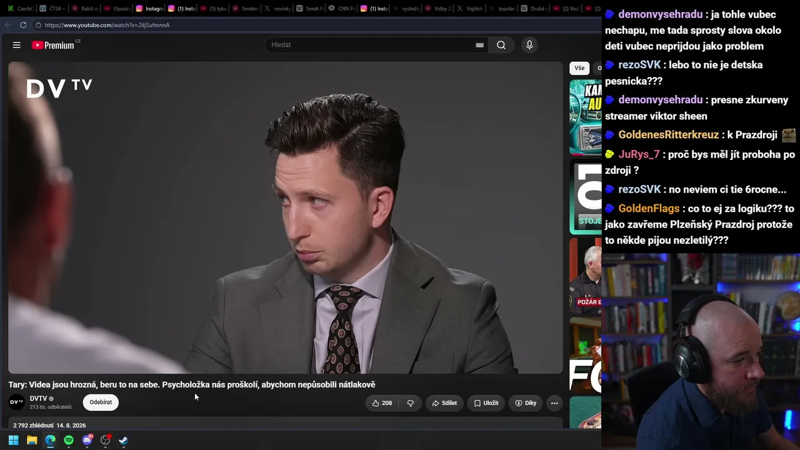Open the first recommended video thumbnail with car audio
The image size is (800, 450).
point(586,117)
